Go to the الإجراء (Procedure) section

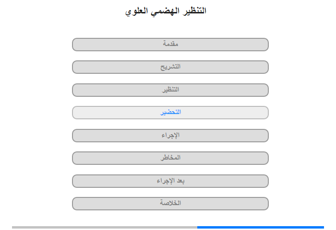[170, 136]
